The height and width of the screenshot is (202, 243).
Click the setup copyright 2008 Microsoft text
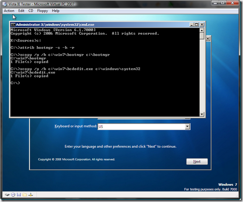[76, 159]
